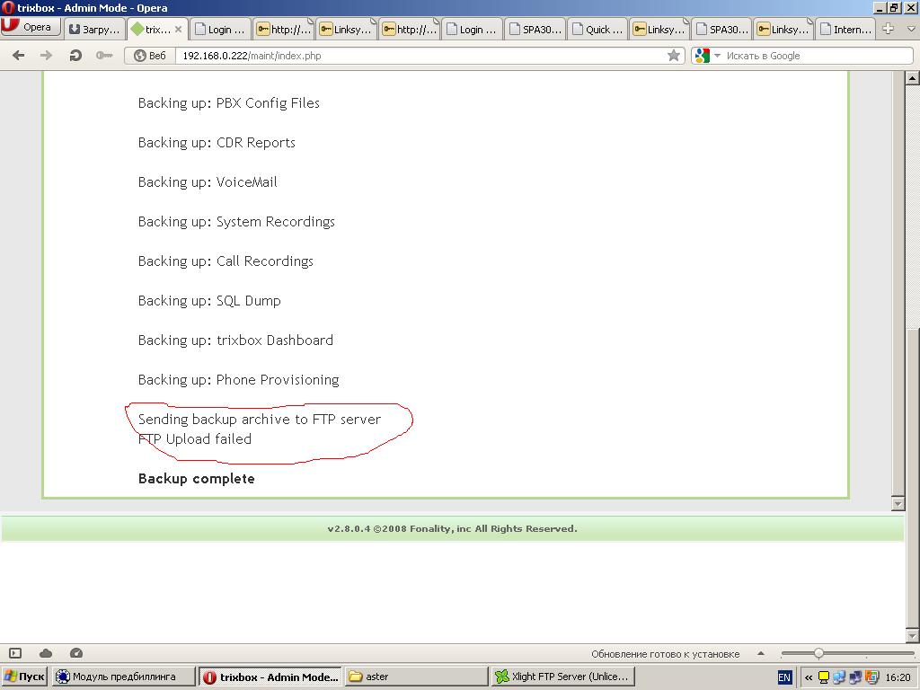Switch to the Quick … tab

[x=597, y=29]
